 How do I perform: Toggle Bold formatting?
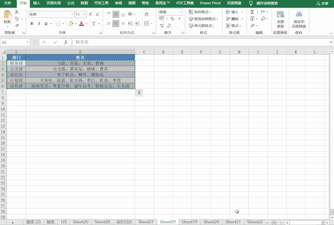coord(32,24)
